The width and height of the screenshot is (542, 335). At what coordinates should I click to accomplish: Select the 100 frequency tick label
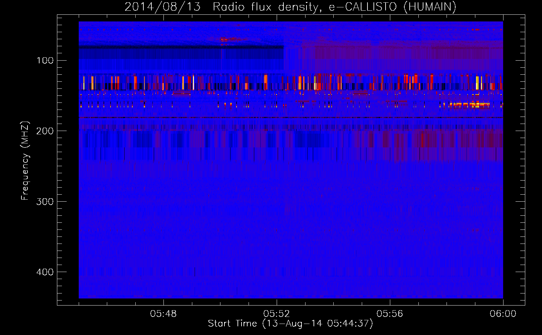[45, 60]
